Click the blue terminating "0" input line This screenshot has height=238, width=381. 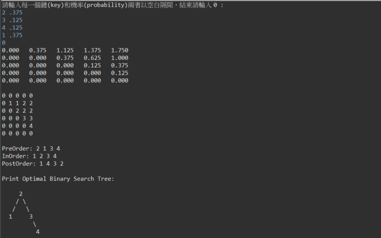[4, 43]
